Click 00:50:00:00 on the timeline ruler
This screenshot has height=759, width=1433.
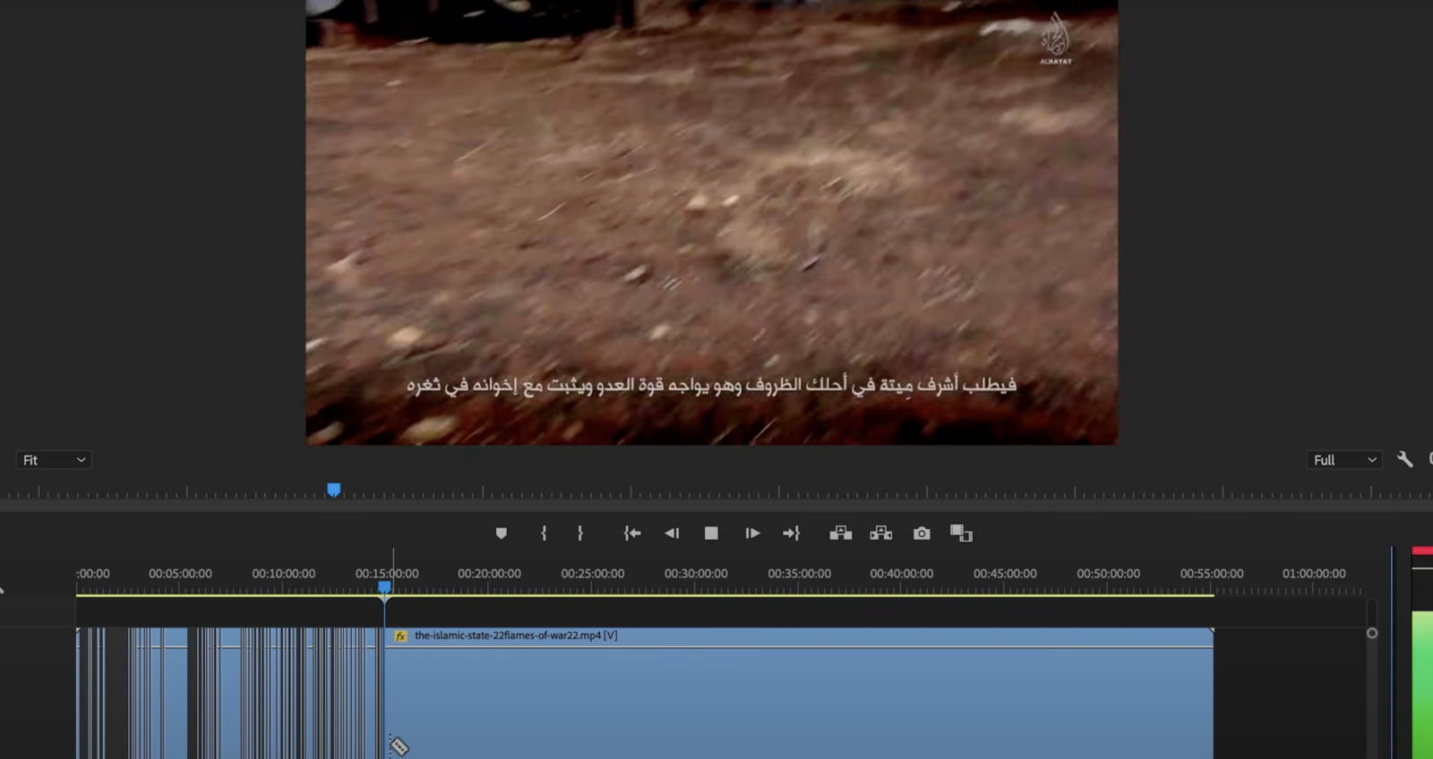1109,574
